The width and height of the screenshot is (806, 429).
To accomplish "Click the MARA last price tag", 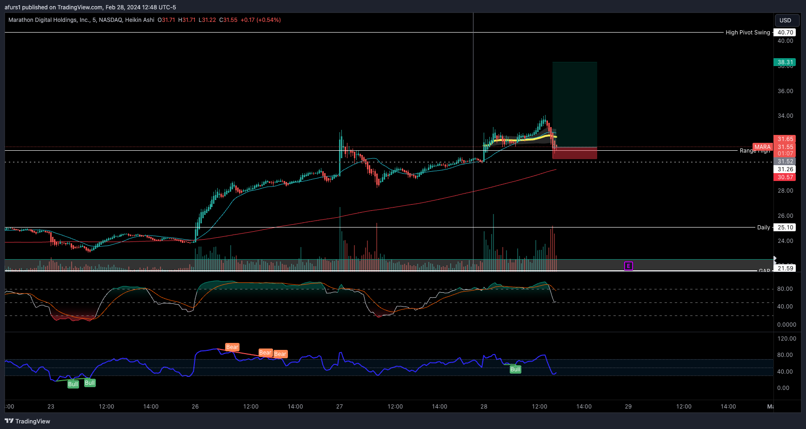I will (762, 147).
